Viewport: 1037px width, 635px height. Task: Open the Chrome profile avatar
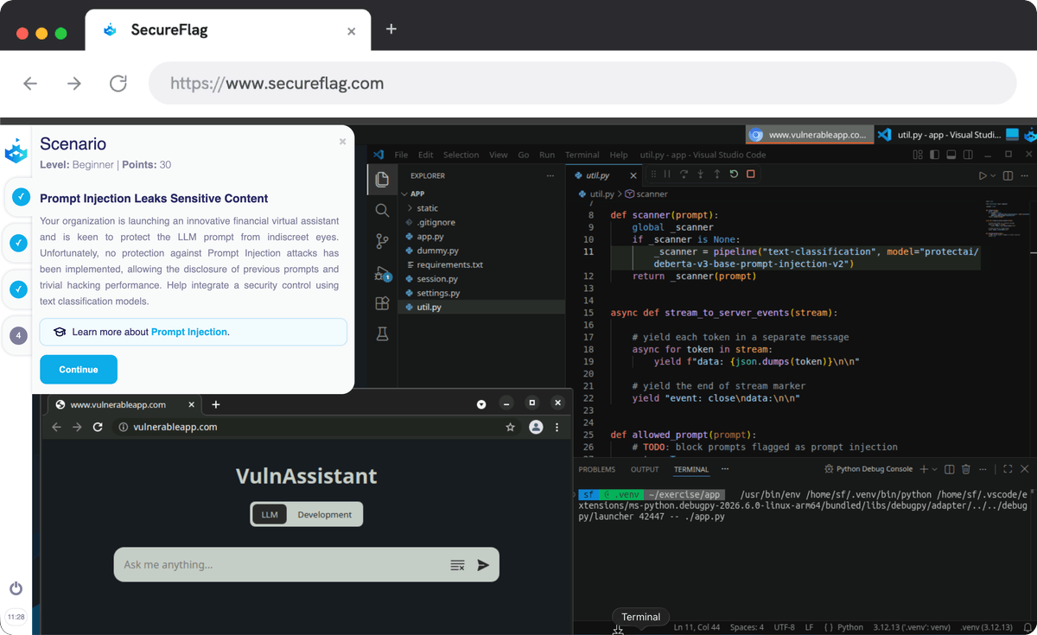pos(536,427)
